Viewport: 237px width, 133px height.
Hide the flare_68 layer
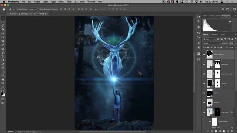[x=204, y=83]
